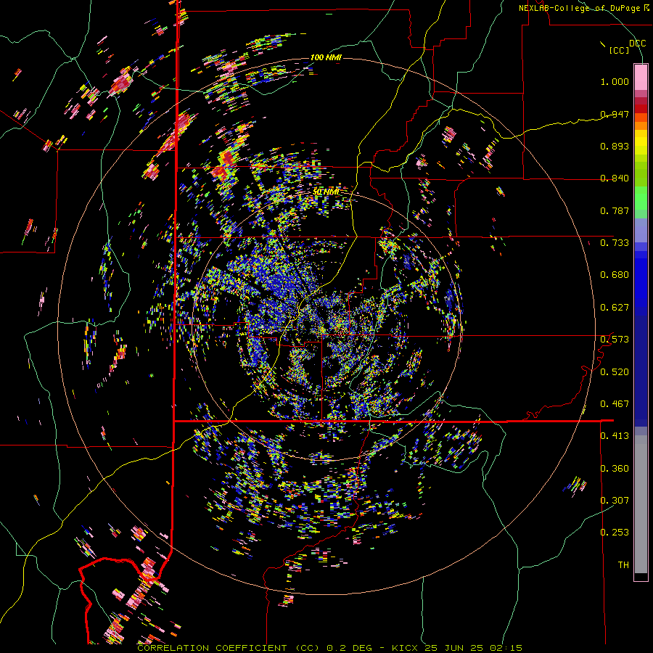The image size is (653, 653).
Task: Click the 0.467 scale value
Action: (x=615, y=404)
